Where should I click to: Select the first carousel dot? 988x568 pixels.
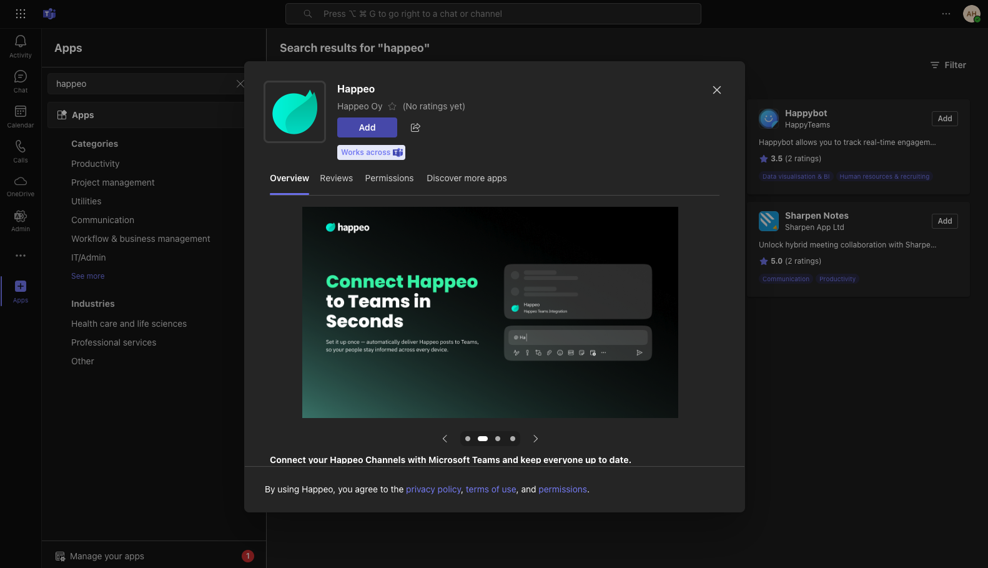[468, 439]
